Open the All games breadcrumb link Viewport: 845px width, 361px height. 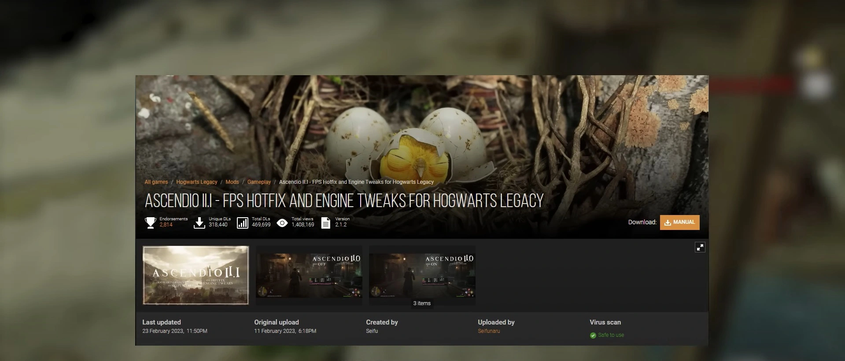[156, 182]
